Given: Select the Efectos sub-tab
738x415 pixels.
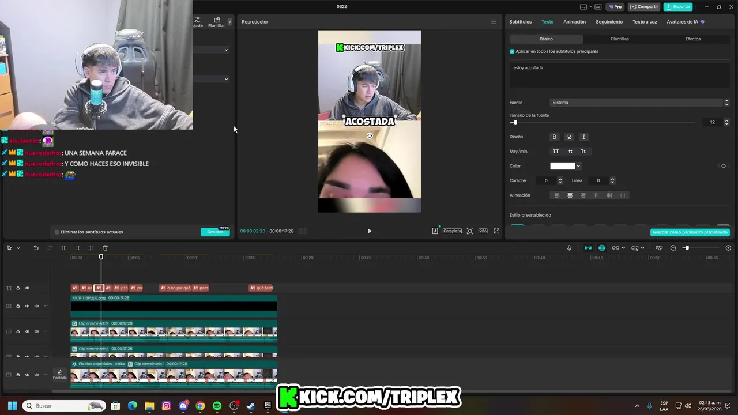Looking at the screenshot, I should pyautogui.click(x=693, y=39).
